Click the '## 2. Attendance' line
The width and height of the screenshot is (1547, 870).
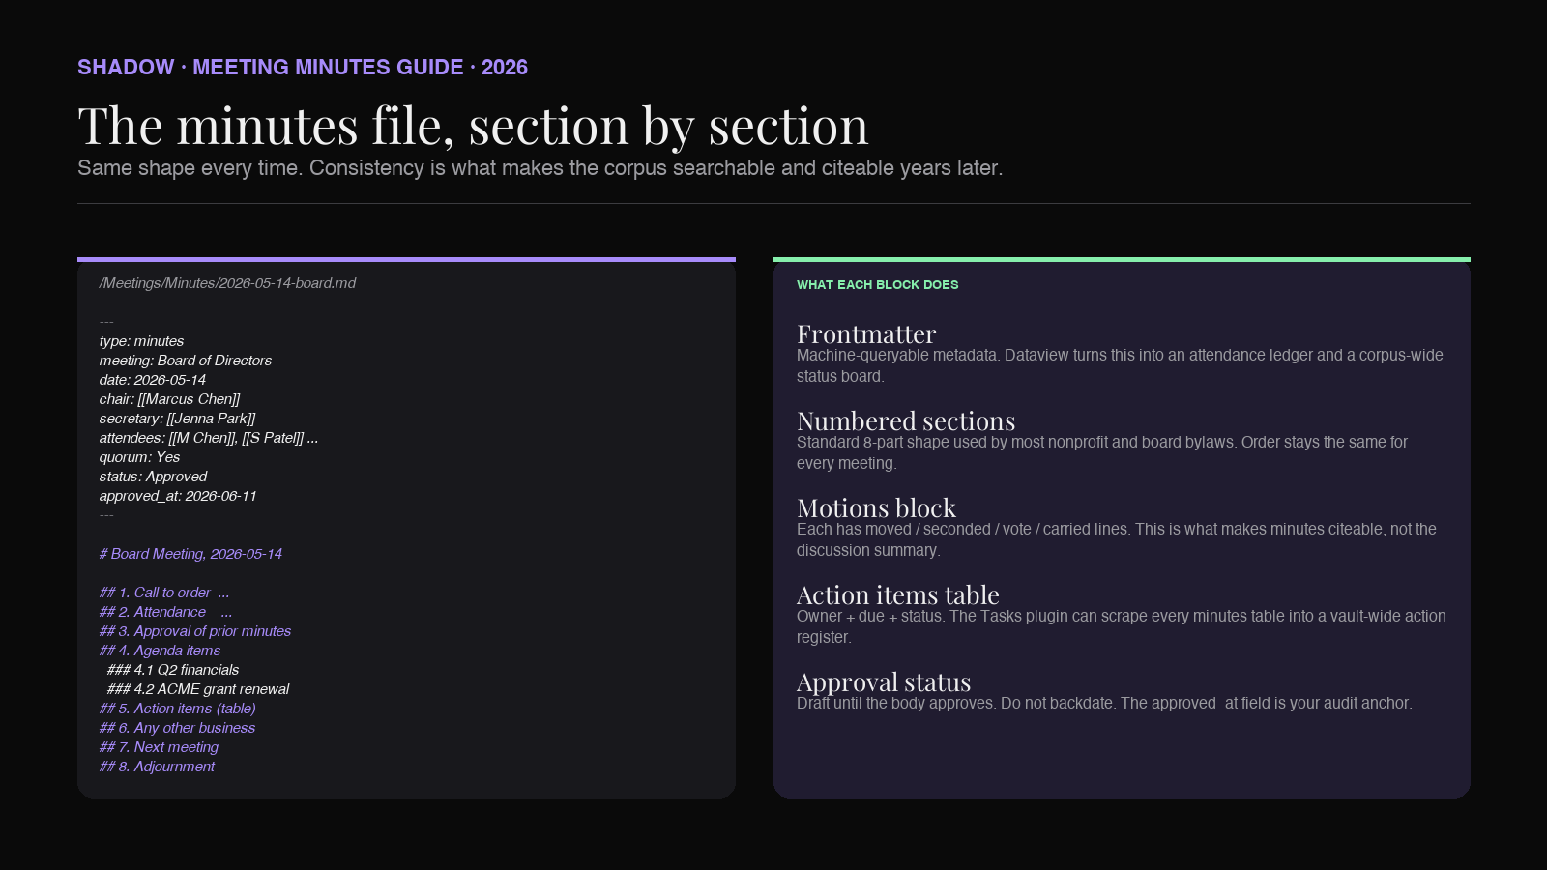point(165,612)
